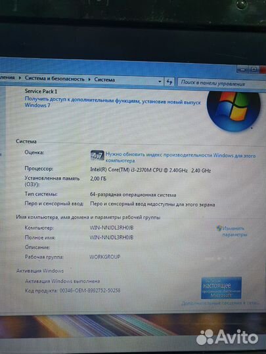Click the genuine Microsoft software badge
The image size is (266, 354).
221,288
